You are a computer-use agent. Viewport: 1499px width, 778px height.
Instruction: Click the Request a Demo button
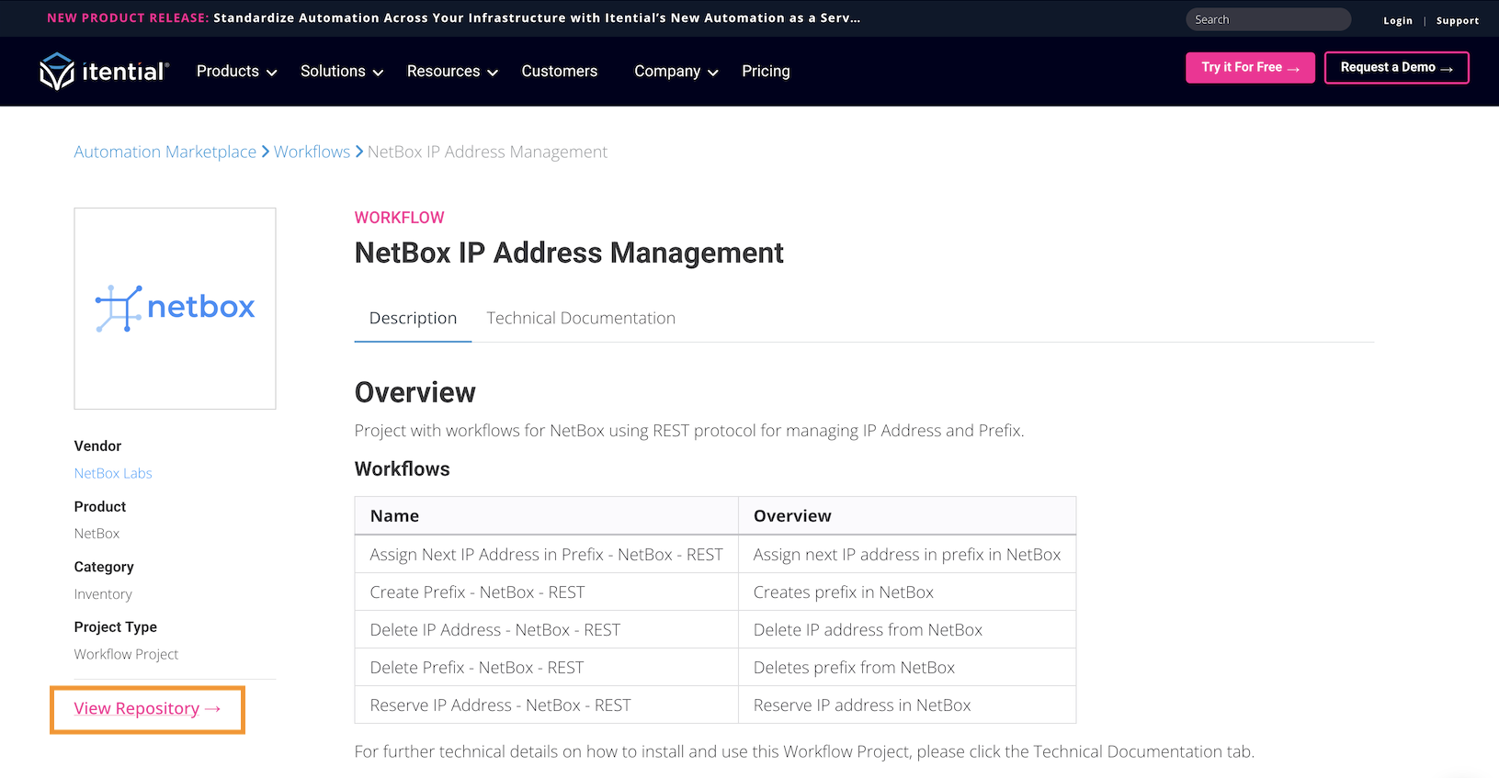point(1395,68)
